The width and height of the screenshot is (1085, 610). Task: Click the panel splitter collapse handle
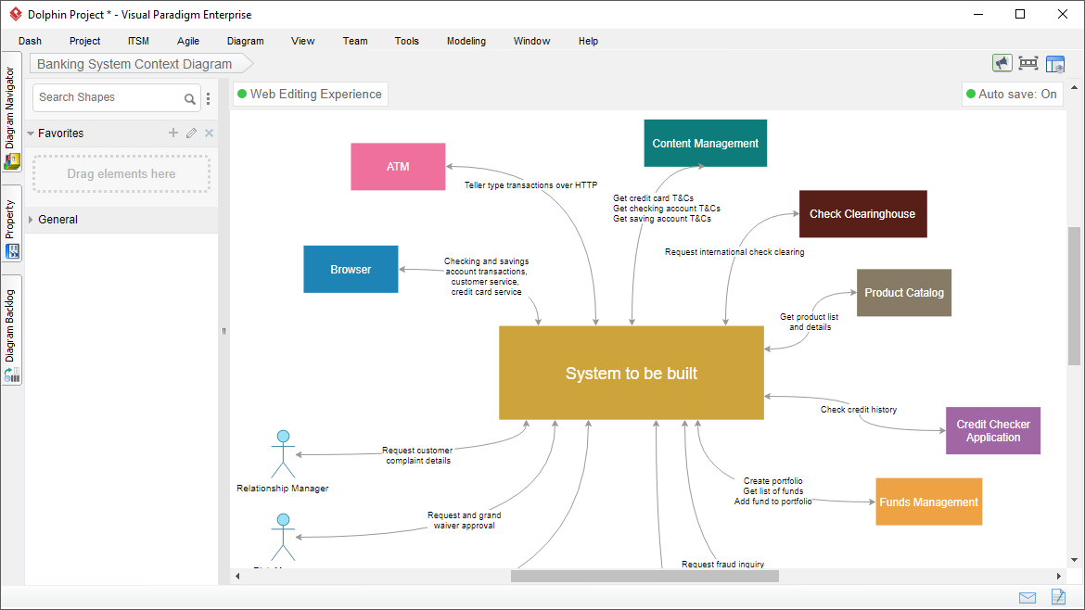(x=223, y=331)
